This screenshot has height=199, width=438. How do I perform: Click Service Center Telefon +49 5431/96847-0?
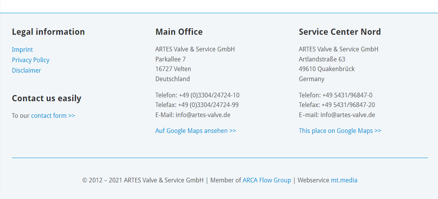point(336,95)
